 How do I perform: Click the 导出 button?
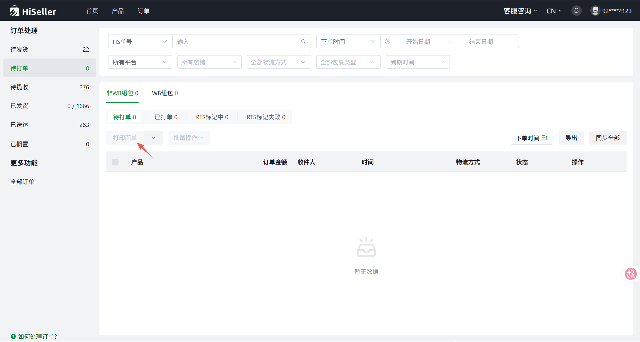571,138
